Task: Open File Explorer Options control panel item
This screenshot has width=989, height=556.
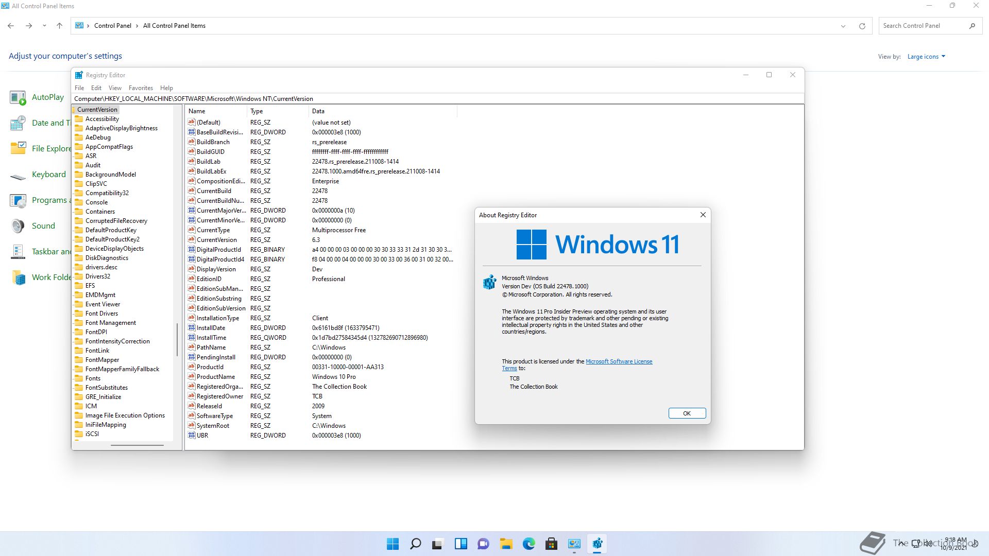Action: coord(18,149)
